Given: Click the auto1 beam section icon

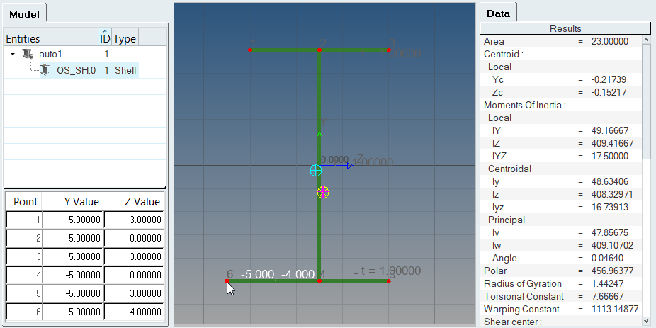Looking at the screenshot, I should click(x=29, y=54).
